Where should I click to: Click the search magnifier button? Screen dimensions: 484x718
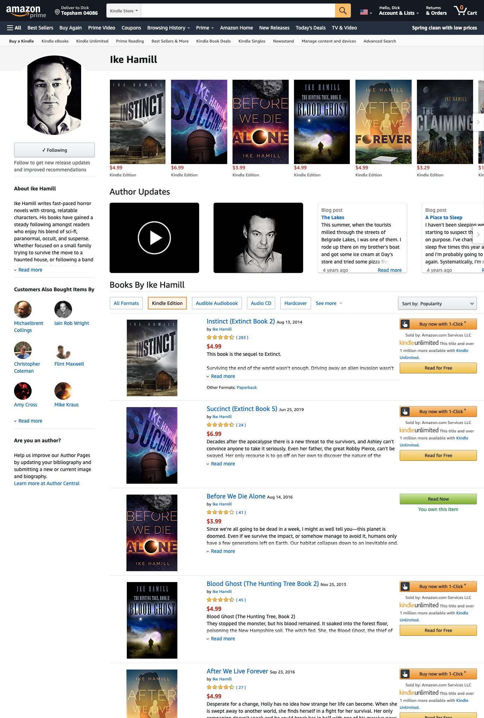[343, 11]
